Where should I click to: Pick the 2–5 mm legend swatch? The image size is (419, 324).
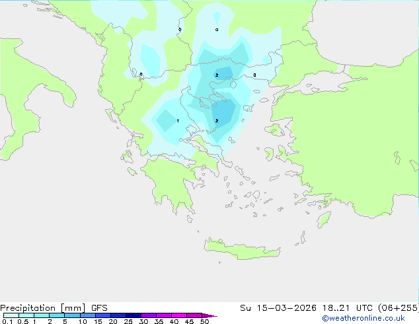tap(57, 315)
